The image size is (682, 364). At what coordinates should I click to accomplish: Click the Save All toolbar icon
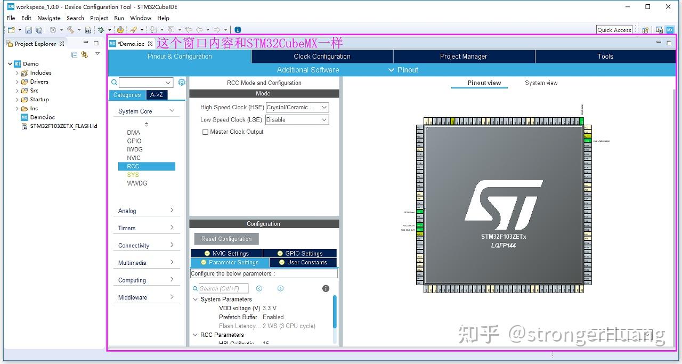point(39,29)
